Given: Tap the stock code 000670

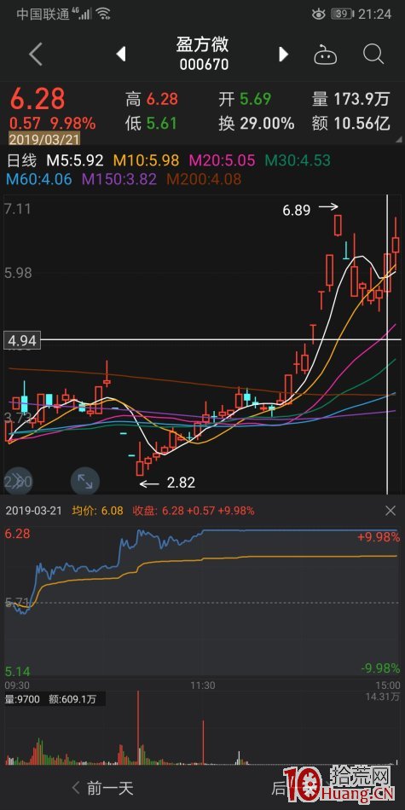Looking at the screenshot, I should click(204, 65).
